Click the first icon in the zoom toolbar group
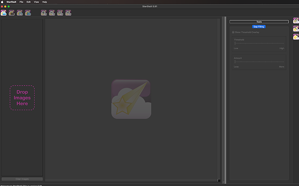The image size is (299, 186). [44, 13]
